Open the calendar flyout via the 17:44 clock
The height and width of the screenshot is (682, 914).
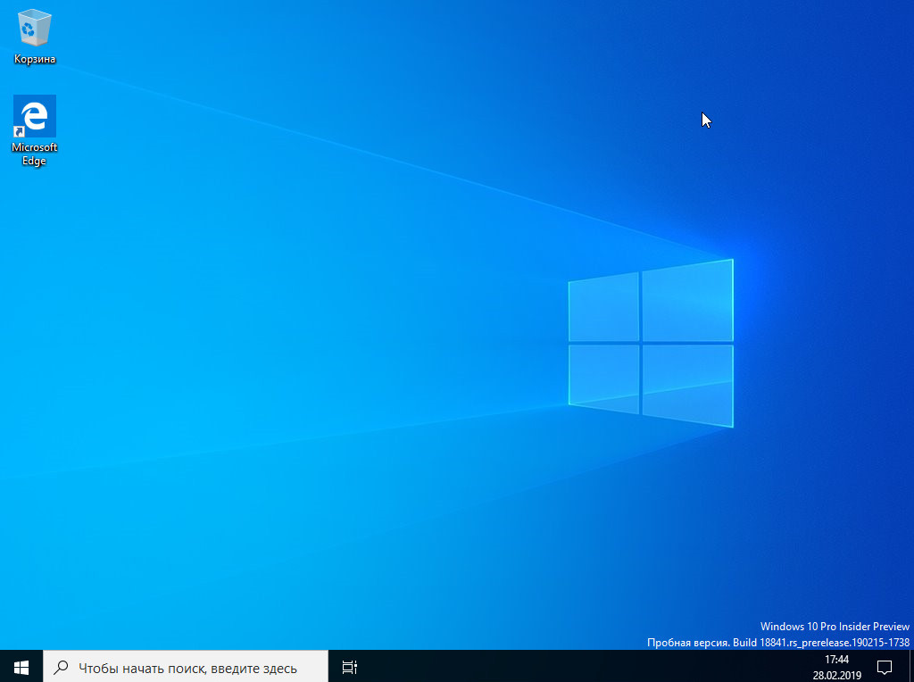(x=836, y=660)
